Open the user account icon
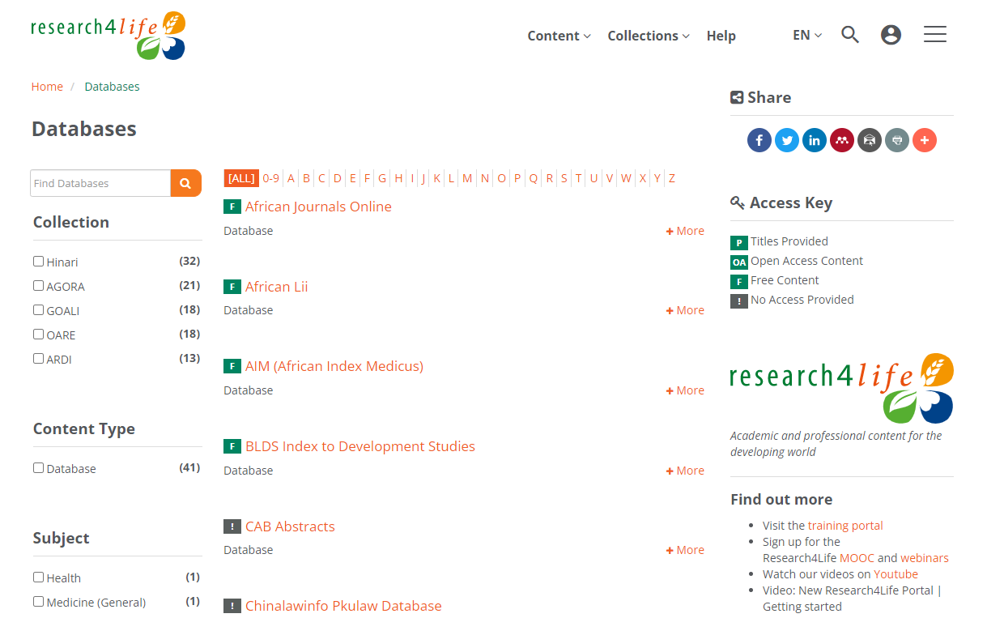This screenshot has width=987, height=618. (x=891, y=35)
